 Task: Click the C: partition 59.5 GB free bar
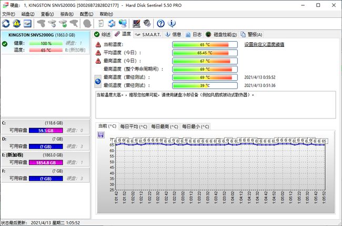pos(46,131)
